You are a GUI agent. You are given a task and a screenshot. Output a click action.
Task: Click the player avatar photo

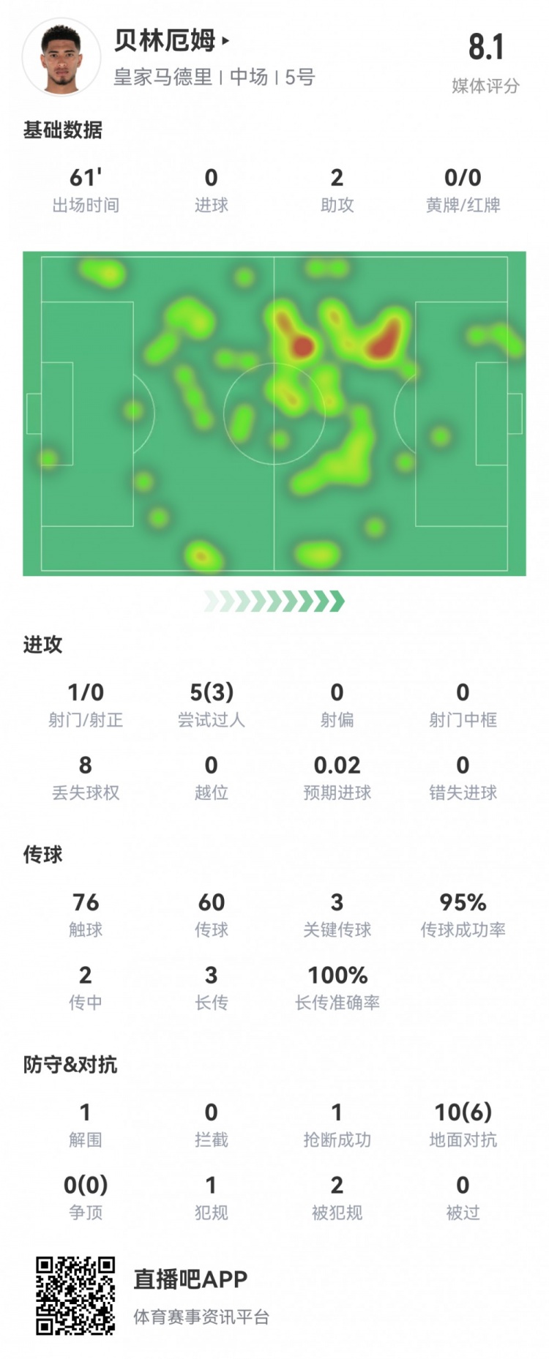pos(61,58)
